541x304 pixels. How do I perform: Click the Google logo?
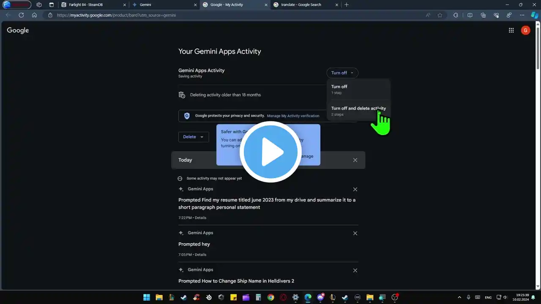click(18, 30)
